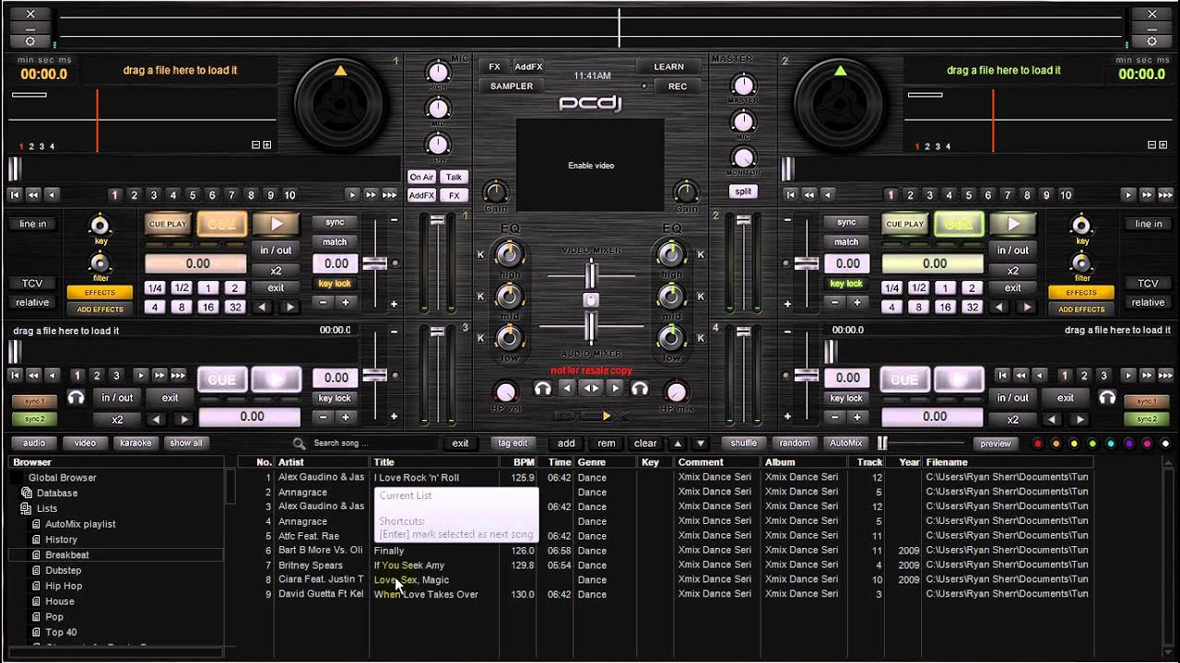This screenshot has height=663, width=1180.
Task: Click deck 2 pitch bend plus button
Action: tap(856, 303)
